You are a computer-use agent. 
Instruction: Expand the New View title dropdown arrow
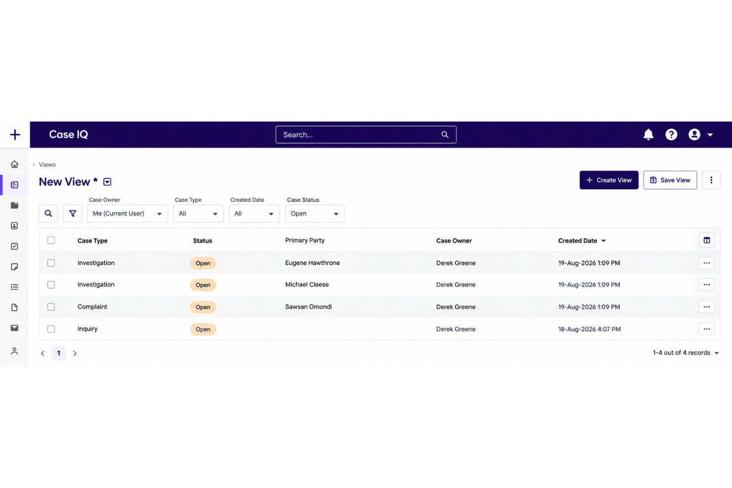tap(107, 182)
